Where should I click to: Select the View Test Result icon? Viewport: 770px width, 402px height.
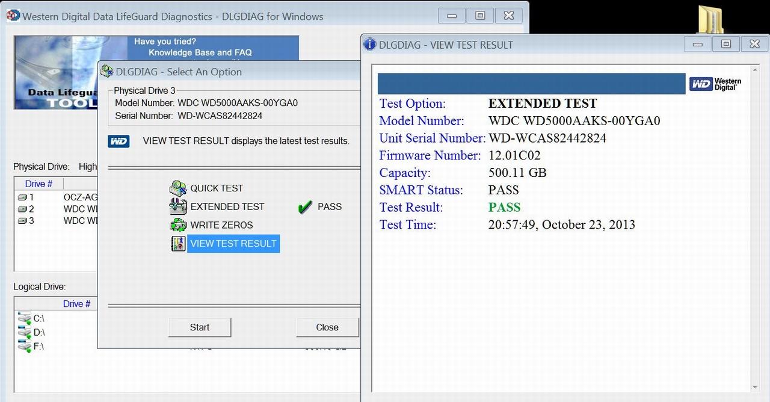coord(178,244)
